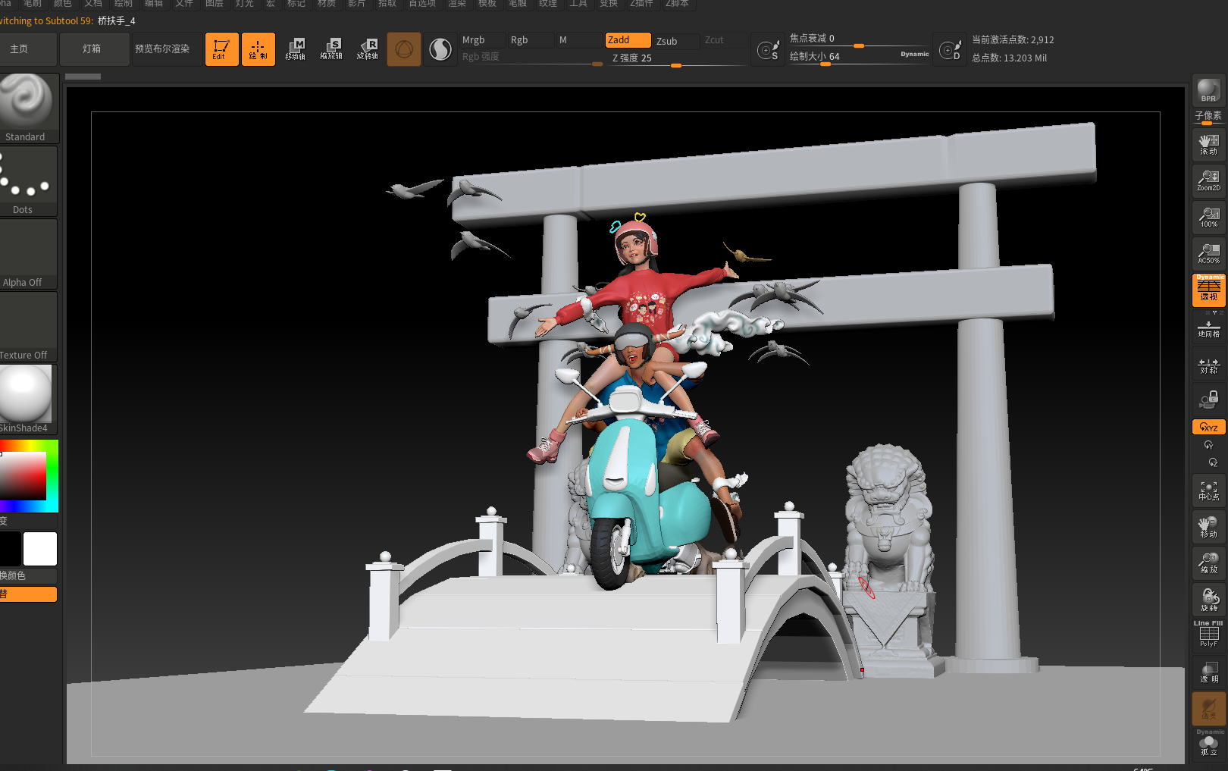The width and height of the screenshot is (1228, 771).
Task: Enable Rgb painting mode
Action: 530,40
